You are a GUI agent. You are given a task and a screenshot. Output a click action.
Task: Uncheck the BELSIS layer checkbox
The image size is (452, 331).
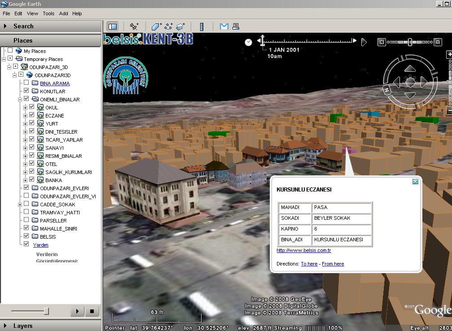26,235
